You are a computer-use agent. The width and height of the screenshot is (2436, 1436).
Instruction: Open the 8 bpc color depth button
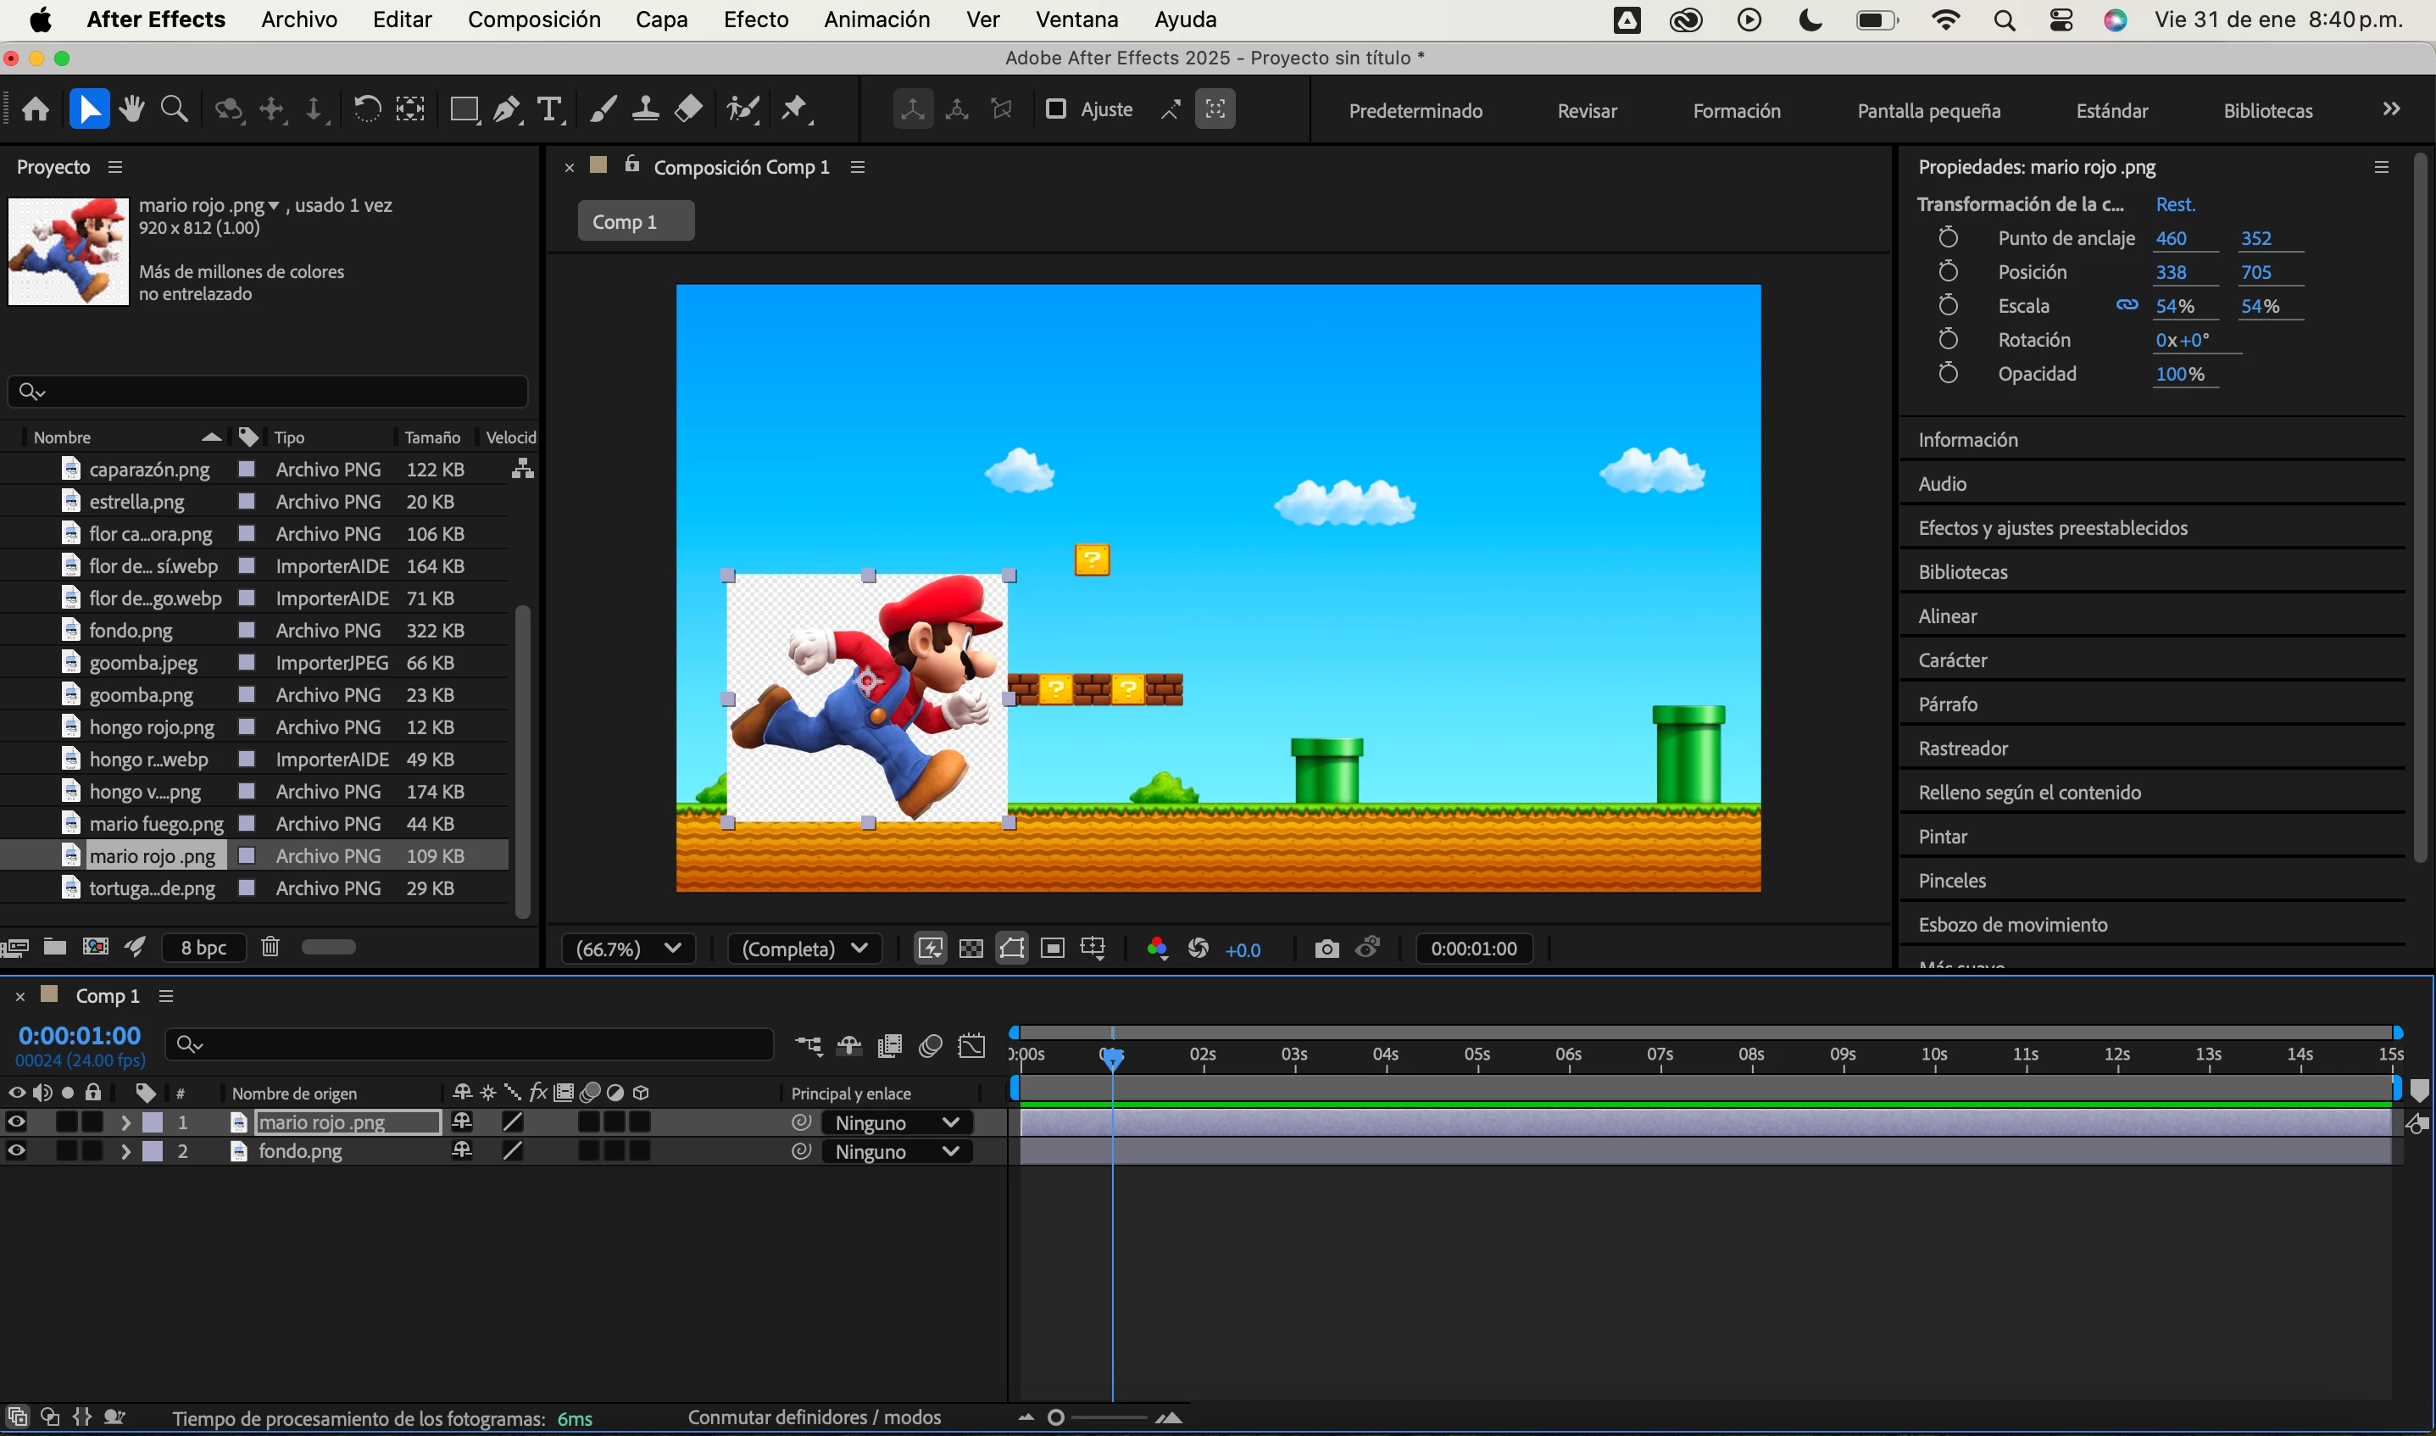[x=203, y=948]
